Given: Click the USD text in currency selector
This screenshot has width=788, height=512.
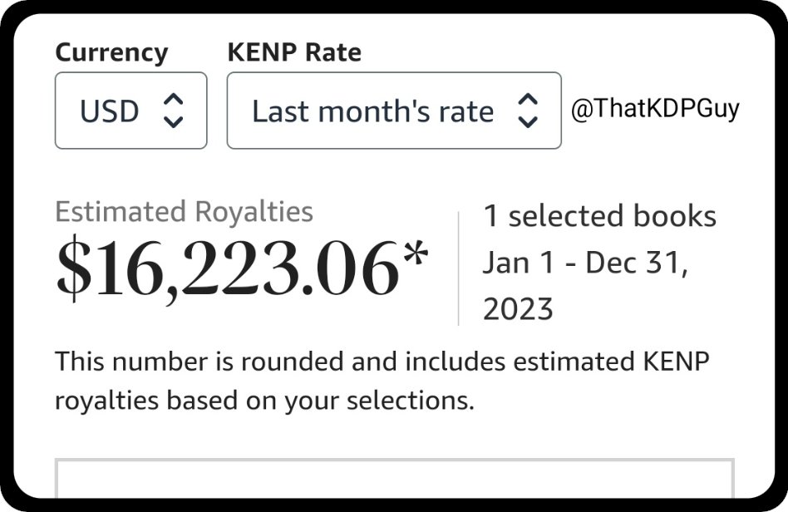Looking at the screenshot, I should pyautogui.click(x=110, y=111).
